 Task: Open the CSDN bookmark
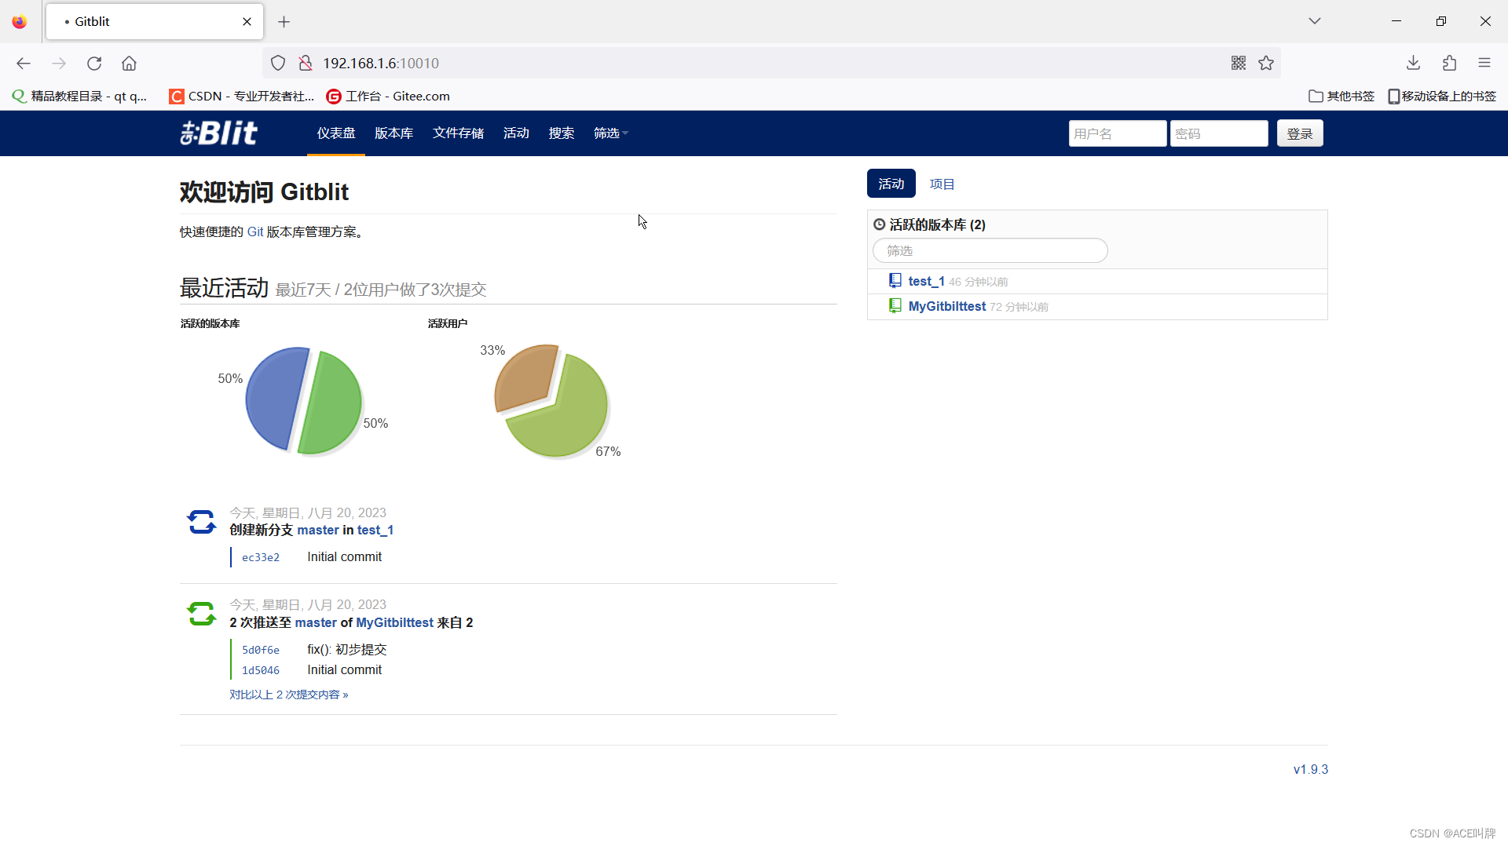click(242, 97)
